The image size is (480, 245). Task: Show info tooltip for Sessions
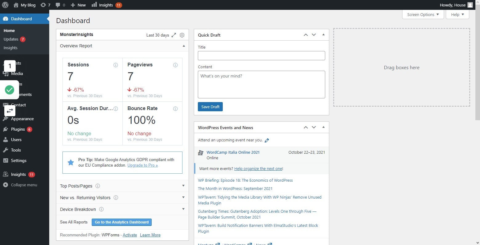116,65
